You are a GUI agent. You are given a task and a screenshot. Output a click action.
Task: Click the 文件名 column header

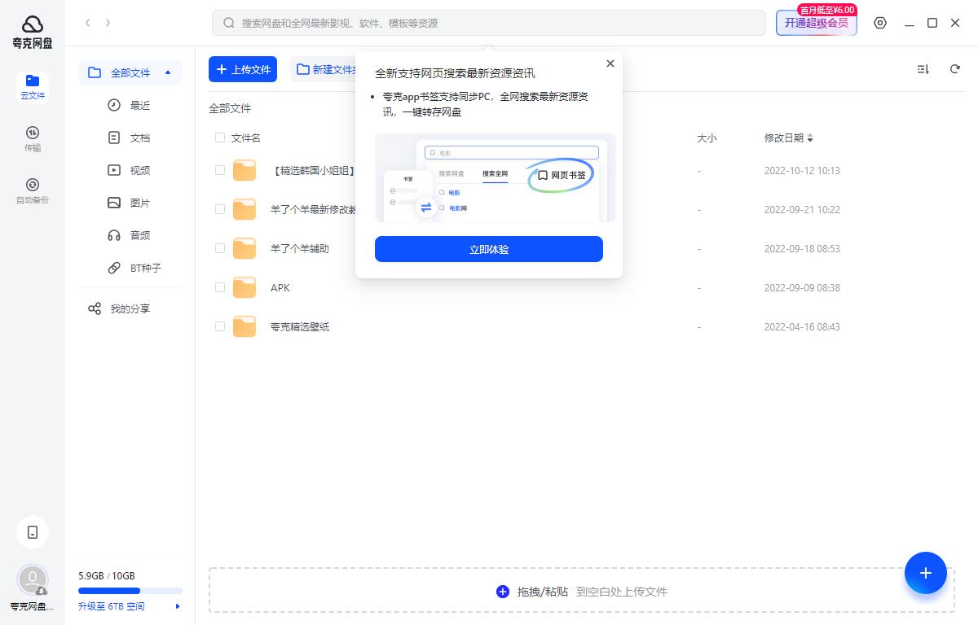246,138
